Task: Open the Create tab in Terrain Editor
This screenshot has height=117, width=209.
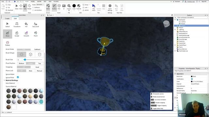Action: click(x=7, y=19)
